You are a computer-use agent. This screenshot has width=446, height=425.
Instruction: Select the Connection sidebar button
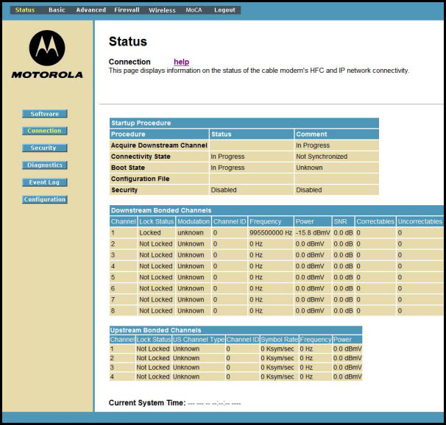coord(44,131)
